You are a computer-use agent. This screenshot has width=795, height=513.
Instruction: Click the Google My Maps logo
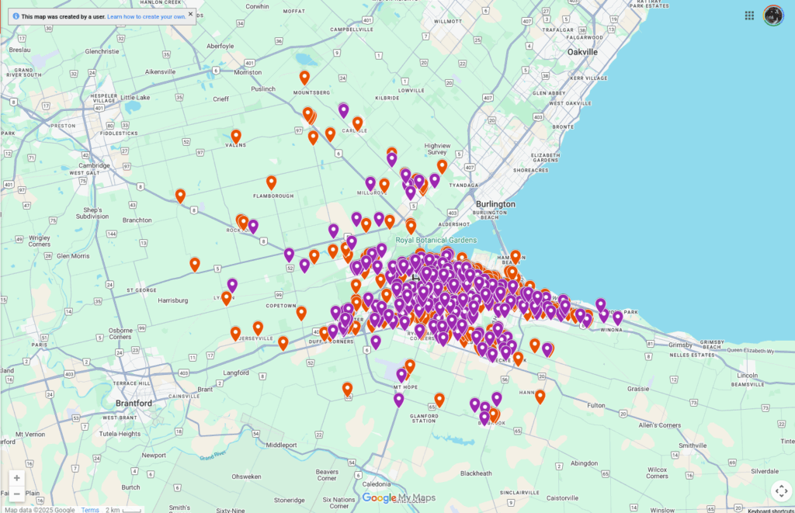[401, 496]
